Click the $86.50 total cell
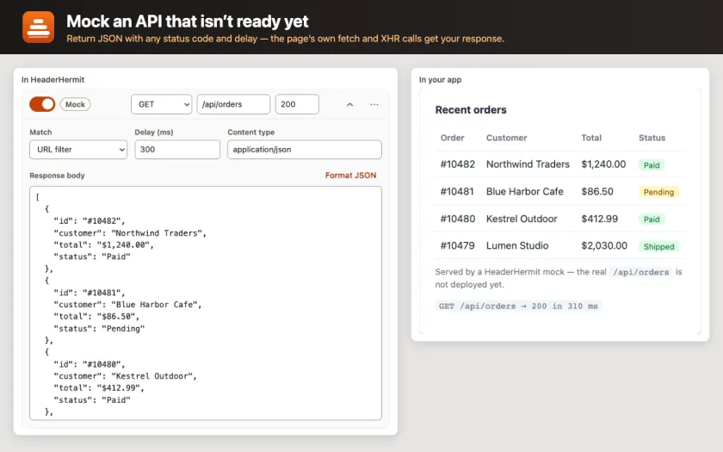This screenshot has width=723, height=452. (597, 191)
